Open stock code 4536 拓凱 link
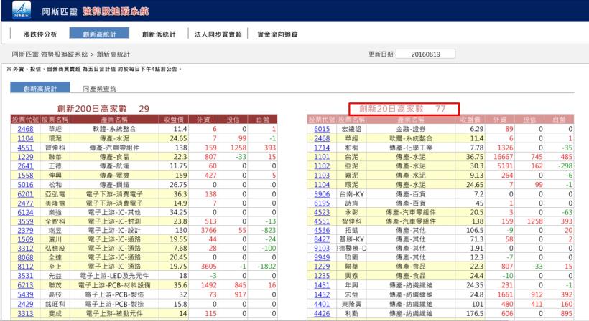 tap(322, 230)
